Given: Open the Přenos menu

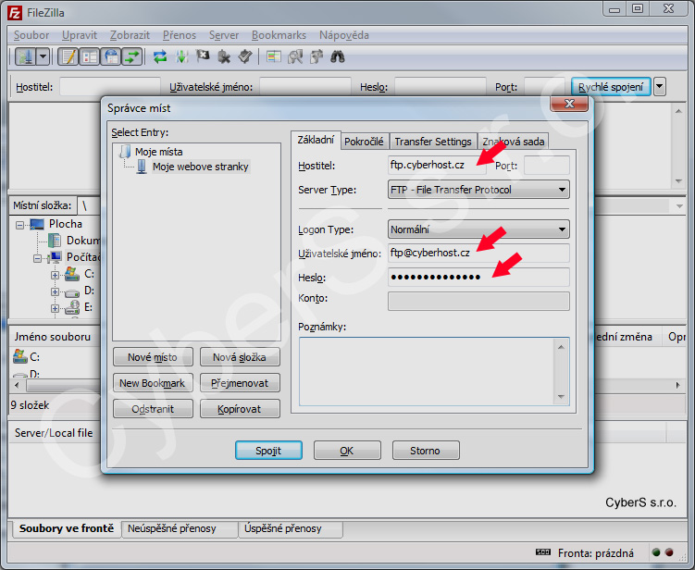Looking at the screenshot, I should pyautogui.click(x=179, y=35).
